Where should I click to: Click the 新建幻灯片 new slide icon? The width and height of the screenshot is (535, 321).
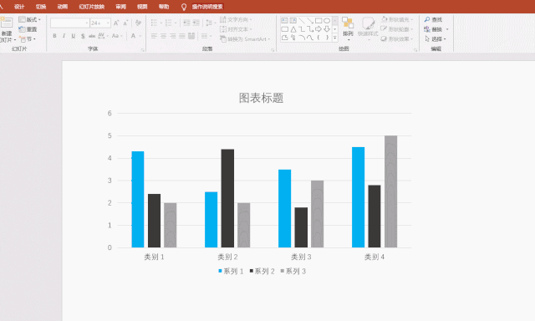(7, 23)
